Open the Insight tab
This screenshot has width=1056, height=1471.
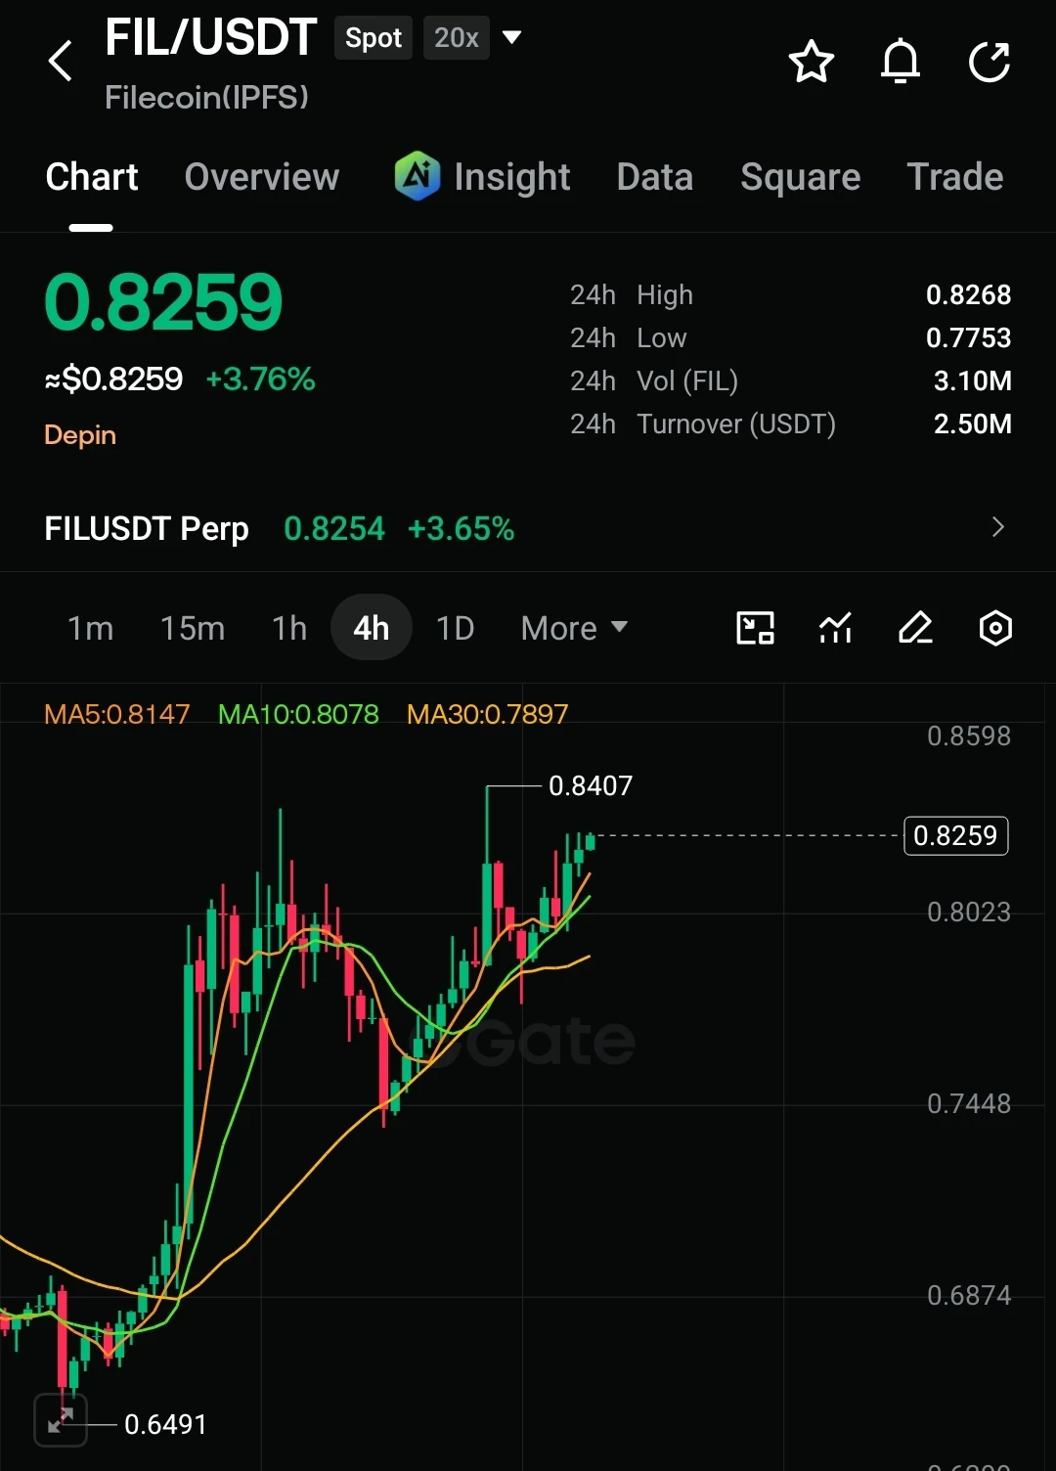point(512,177)
